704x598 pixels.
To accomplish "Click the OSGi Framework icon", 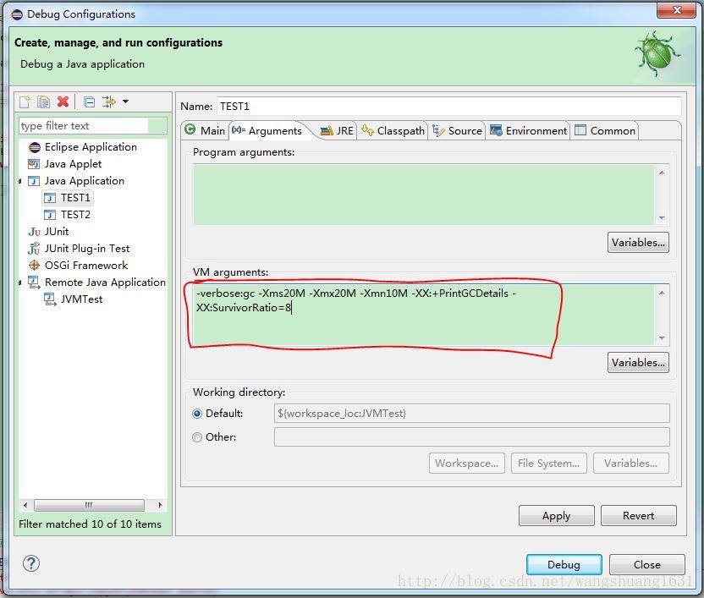I will (x=34, y=266).
